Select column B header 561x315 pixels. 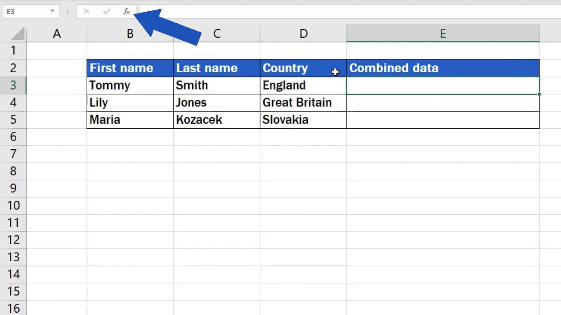click(x=130, y=34)
